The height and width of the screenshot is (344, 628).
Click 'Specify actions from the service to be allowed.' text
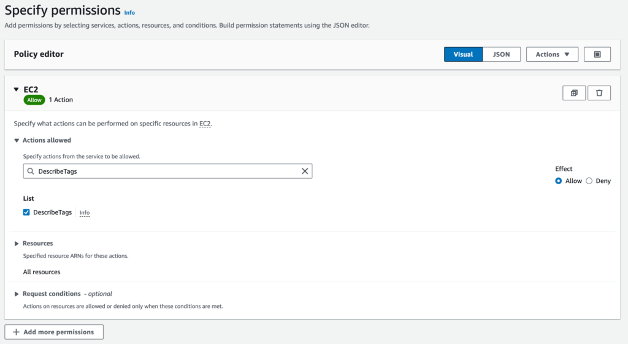point(82,156)
